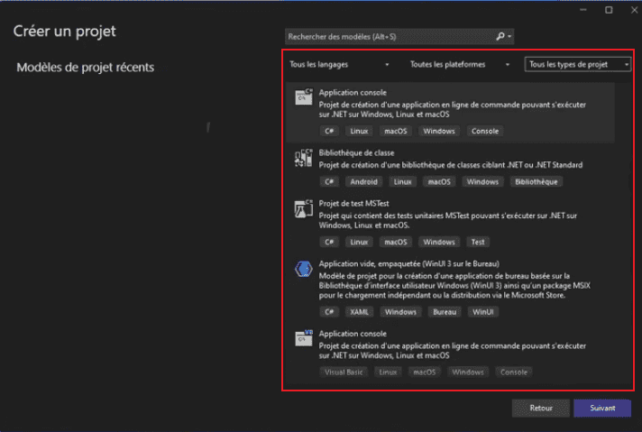Click the search magnifier icon
This screenshot has height=432, width=642.
[x=500, y=36]
